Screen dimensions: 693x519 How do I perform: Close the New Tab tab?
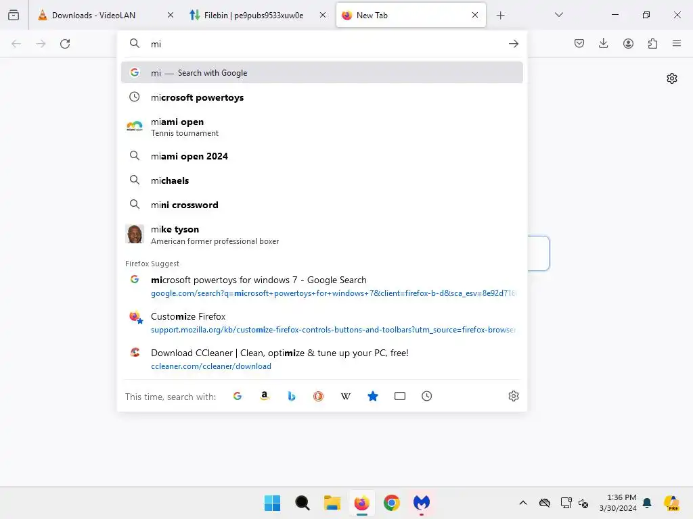474,15
